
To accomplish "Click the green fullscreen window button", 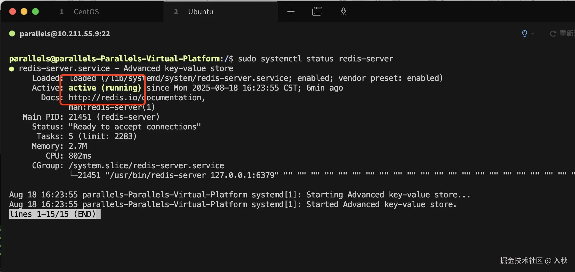I will click(35, 11).
